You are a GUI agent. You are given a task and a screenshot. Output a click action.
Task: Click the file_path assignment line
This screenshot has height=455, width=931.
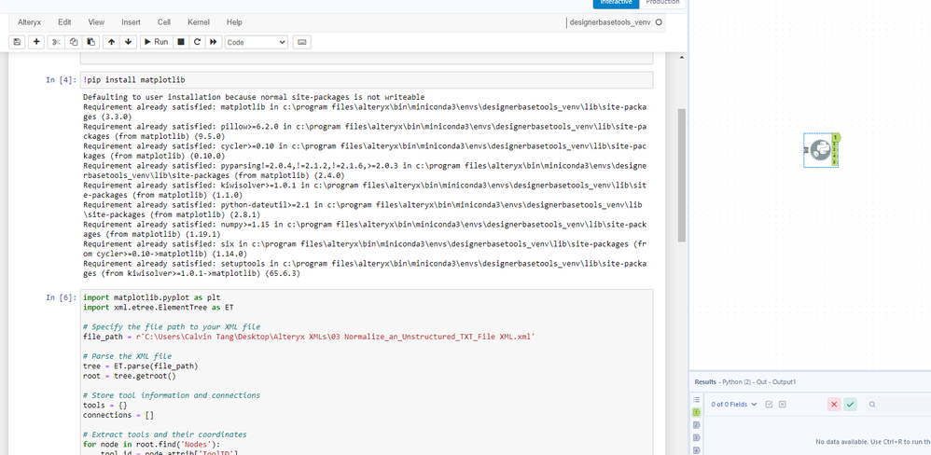pos(309,337)
